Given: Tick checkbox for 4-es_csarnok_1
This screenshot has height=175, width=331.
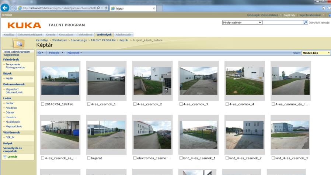Looking at the screenshot, I should (89, 104).
